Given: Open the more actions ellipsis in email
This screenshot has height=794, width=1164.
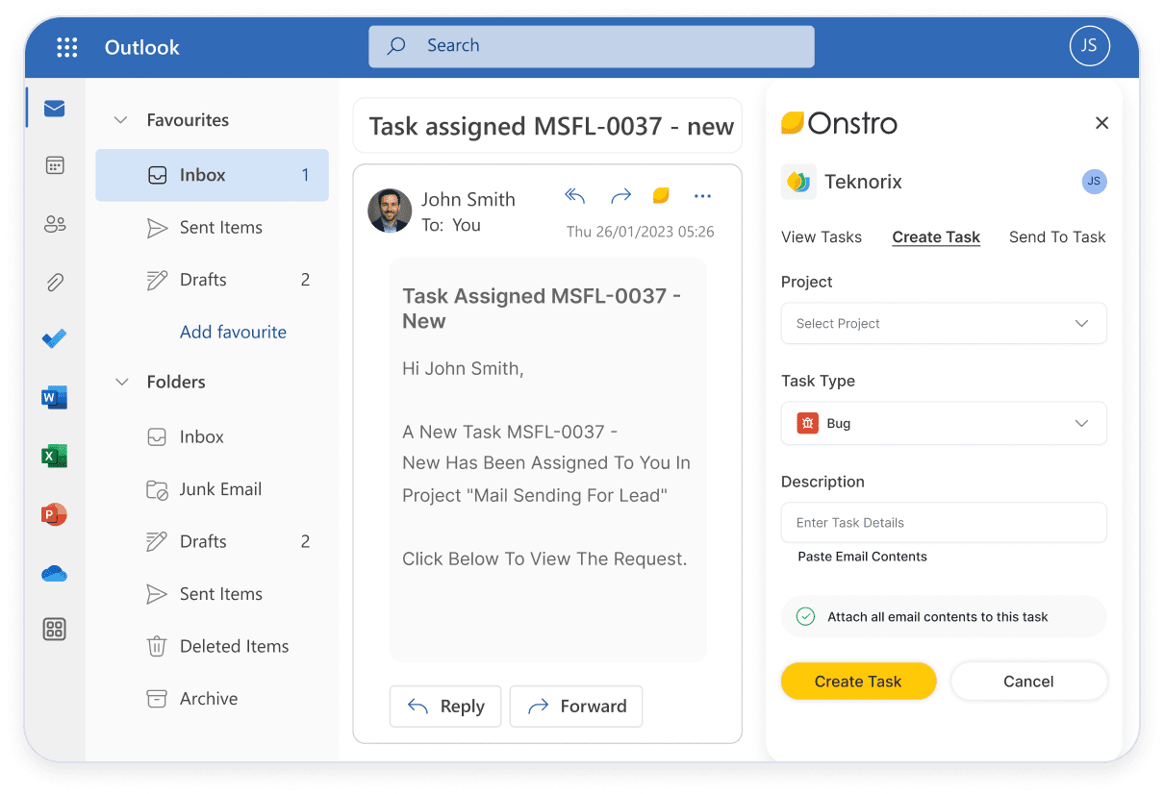Looking at the screenshot, I should click(x=702, y=196).
